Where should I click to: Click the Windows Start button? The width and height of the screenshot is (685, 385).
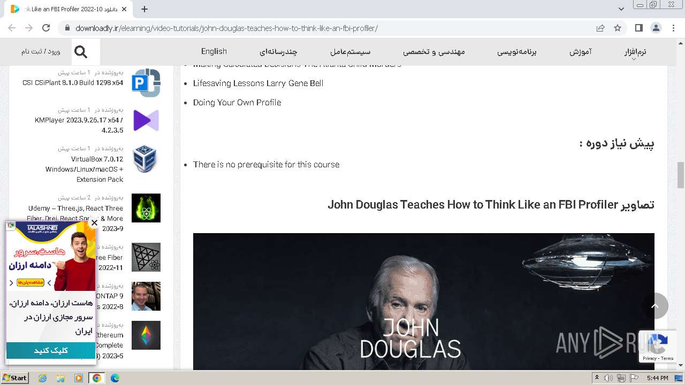(15, 378)
